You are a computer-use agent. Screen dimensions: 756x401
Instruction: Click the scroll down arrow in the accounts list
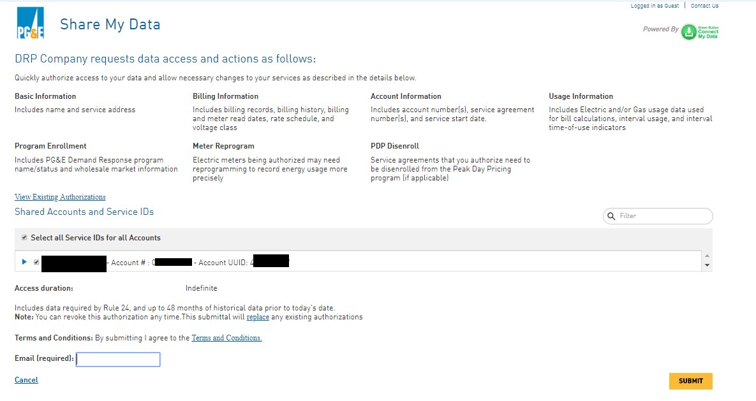click(706, 265)
